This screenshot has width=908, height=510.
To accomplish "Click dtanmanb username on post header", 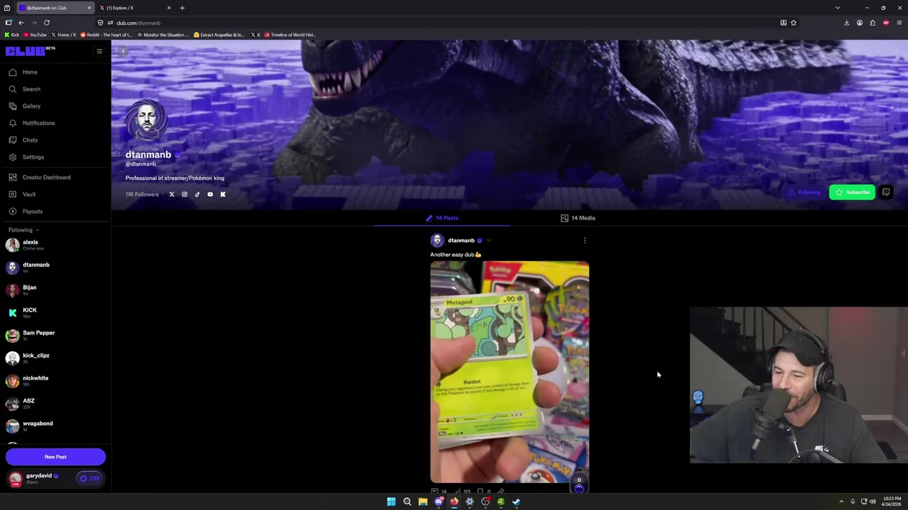I will tap(461, 240).
